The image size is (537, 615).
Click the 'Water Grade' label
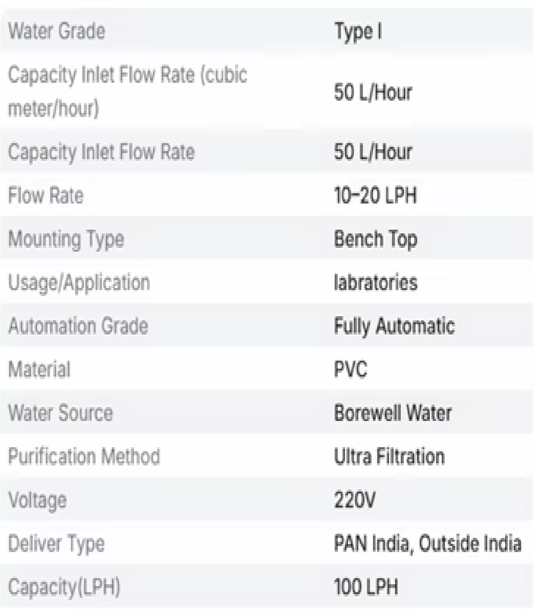point(56,31)
